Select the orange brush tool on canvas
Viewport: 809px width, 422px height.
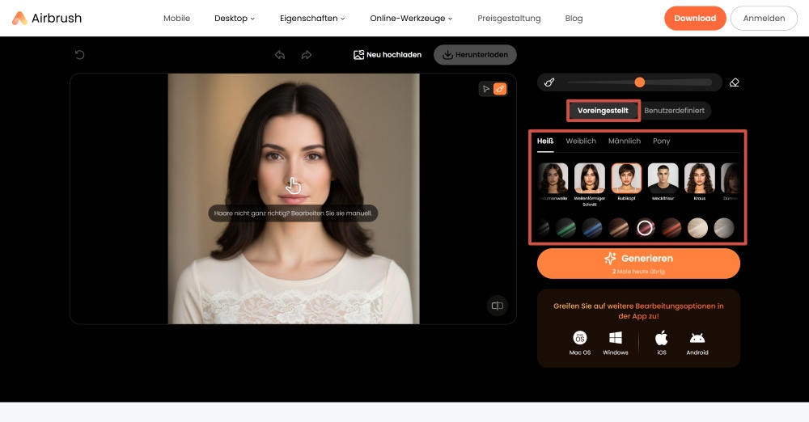point(500,89)
